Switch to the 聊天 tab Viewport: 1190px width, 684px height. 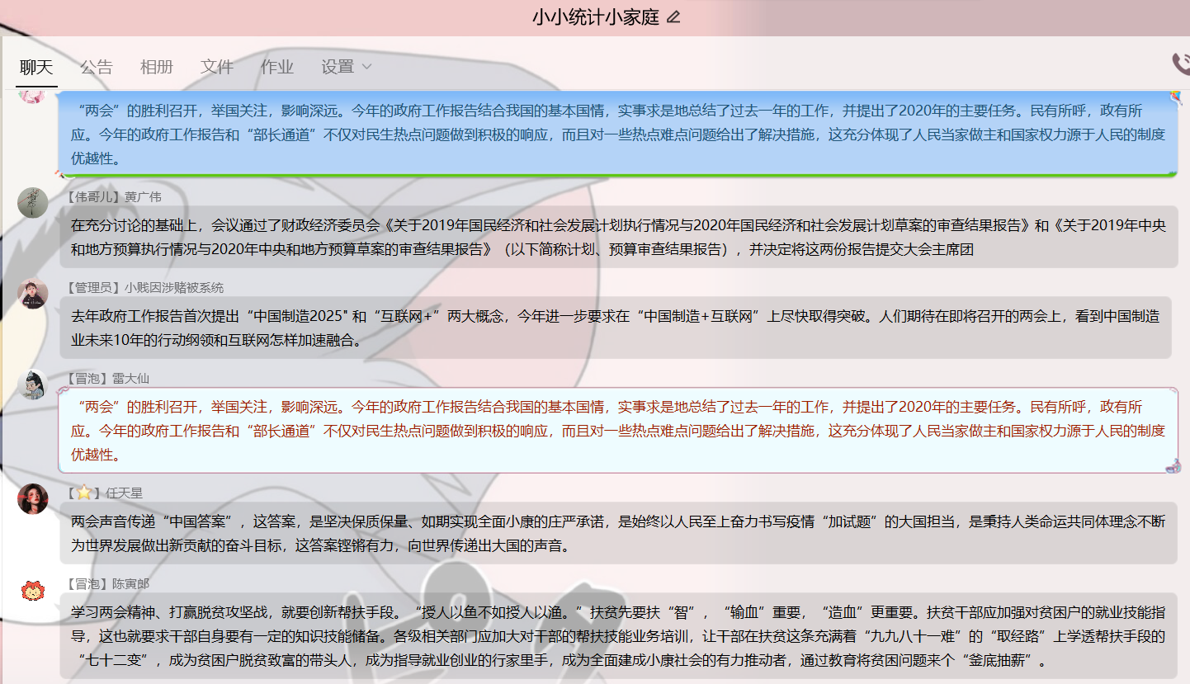pos(36,67)
